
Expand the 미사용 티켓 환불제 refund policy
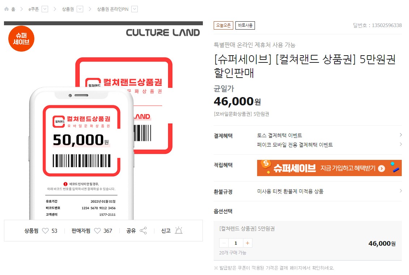click(x=290, y=191)
